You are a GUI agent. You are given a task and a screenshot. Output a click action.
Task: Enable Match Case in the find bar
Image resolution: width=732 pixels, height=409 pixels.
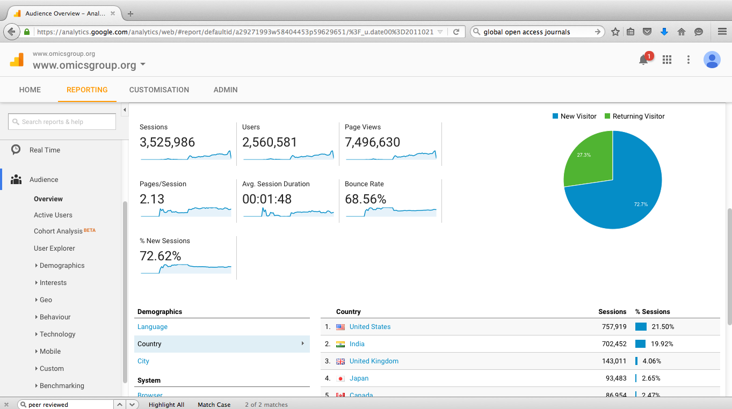[x=214, y=404]
